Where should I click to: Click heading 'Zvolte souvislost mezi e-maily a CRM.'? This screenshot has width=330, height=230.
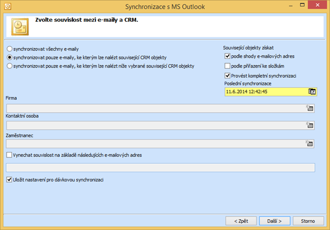(87, 20)
